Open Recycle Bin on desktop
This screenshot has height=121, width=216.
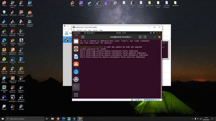[4, 13]
